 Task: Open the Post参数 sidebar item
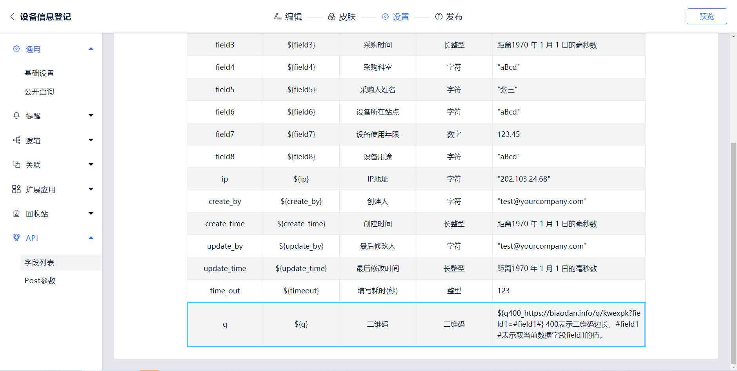[40, 281]
